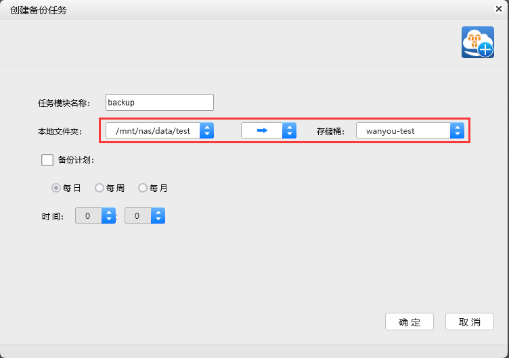Select the 每日 radio button

pos(57,188)
